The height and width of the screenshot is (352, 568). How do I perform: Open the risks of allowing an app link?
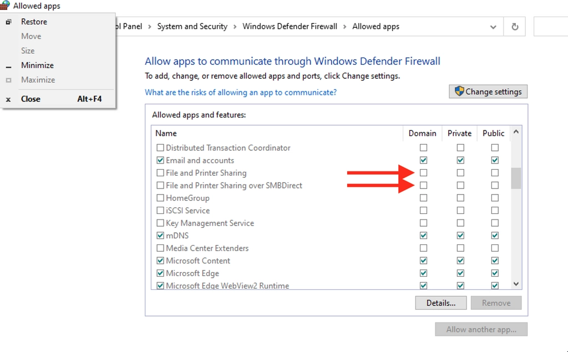241,93
